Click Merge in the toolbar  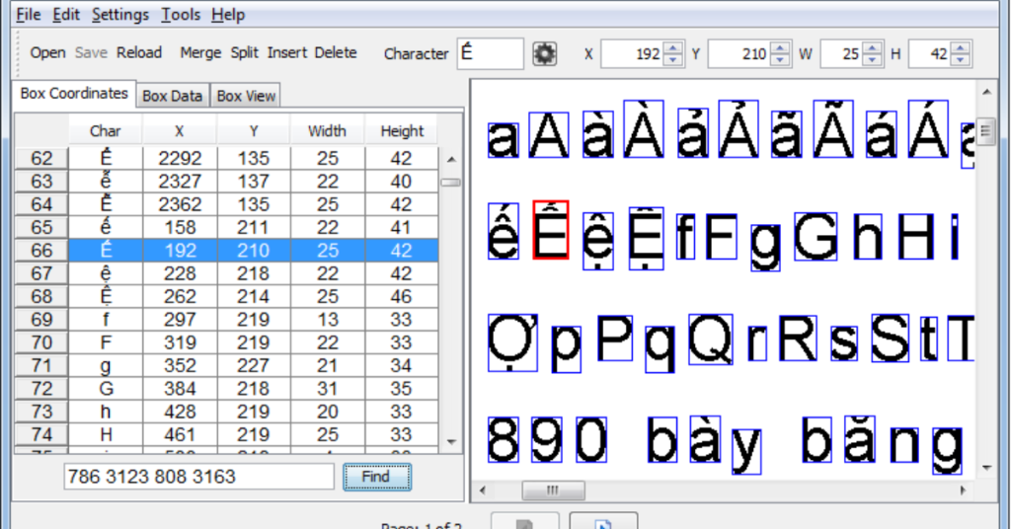[x=200, y=53]
